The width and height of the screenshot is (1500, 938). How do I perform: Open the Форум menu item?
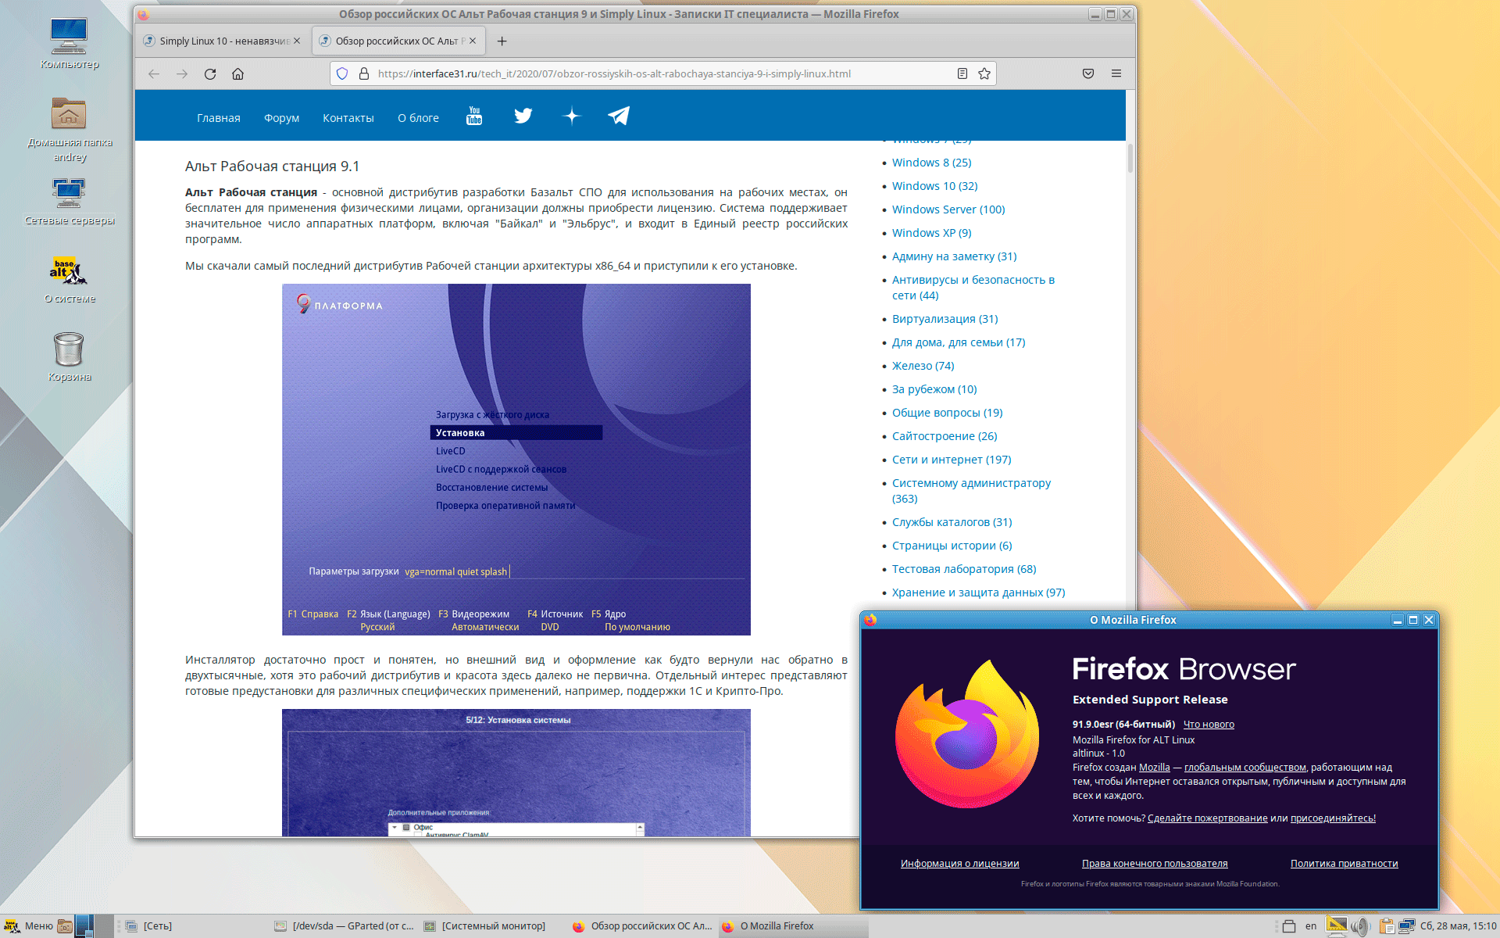click(x=281, y=118)
